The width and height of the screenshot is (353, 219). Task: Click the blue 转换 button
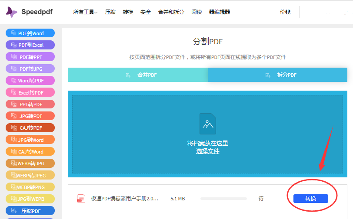311,199
